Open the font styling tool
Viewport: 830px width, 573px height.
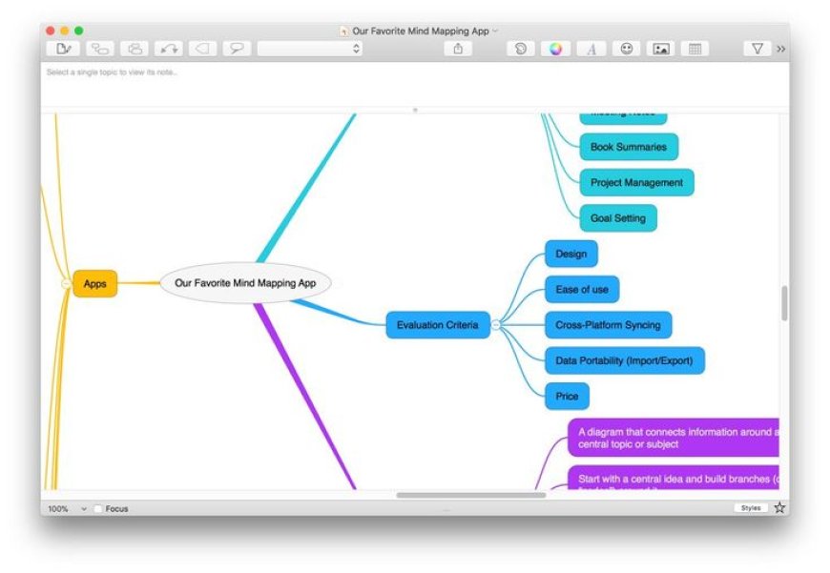[x=591, y=49]
